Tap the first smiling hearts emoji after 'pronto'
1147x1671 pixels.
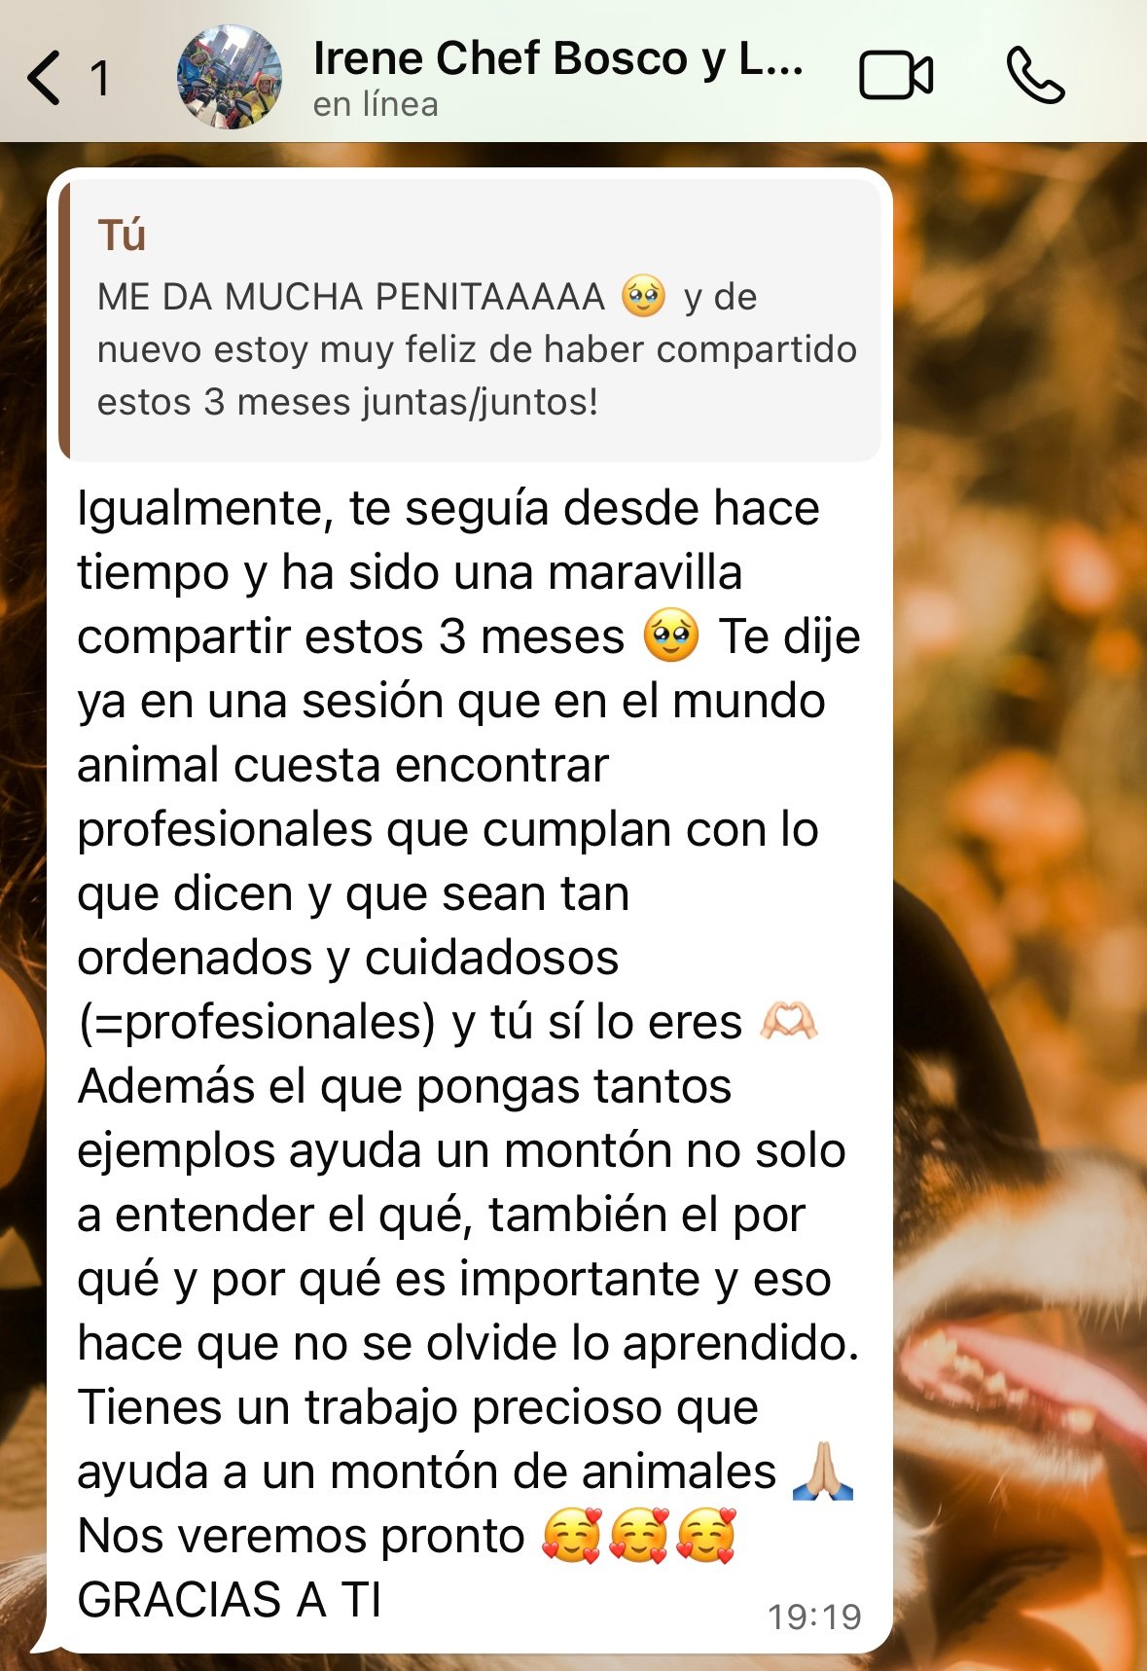572,1536
